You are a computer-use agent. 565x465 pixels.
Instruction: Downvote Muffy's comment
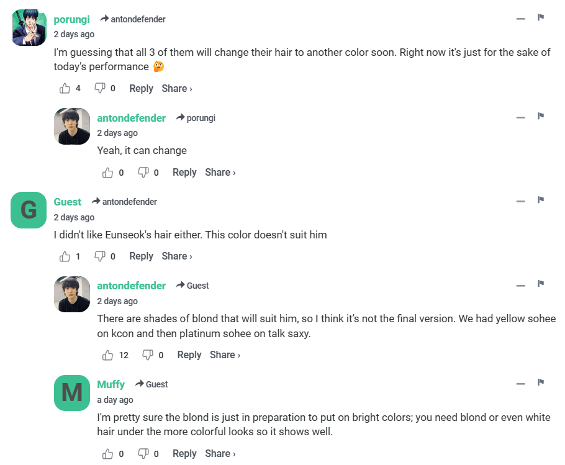click(x=143, y=454)
